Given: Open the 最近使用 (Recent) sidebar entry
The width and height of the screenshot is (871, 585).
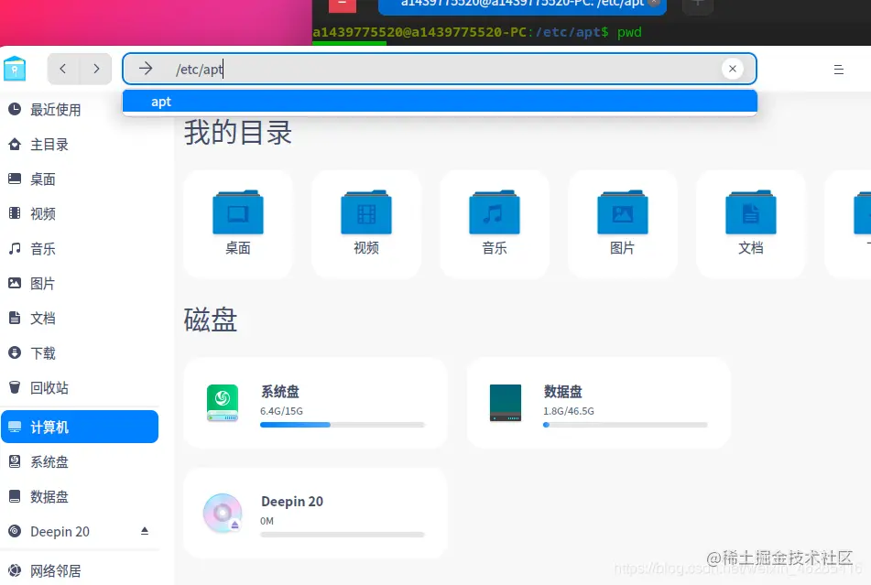Looking at the screenshot, I should click(50, 109).
